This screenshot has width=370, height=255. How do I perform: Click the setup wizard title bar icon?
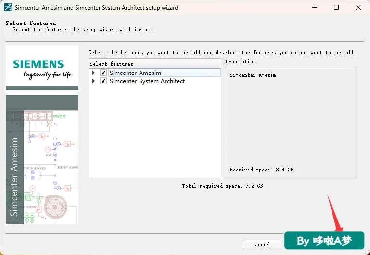point(8,8)
